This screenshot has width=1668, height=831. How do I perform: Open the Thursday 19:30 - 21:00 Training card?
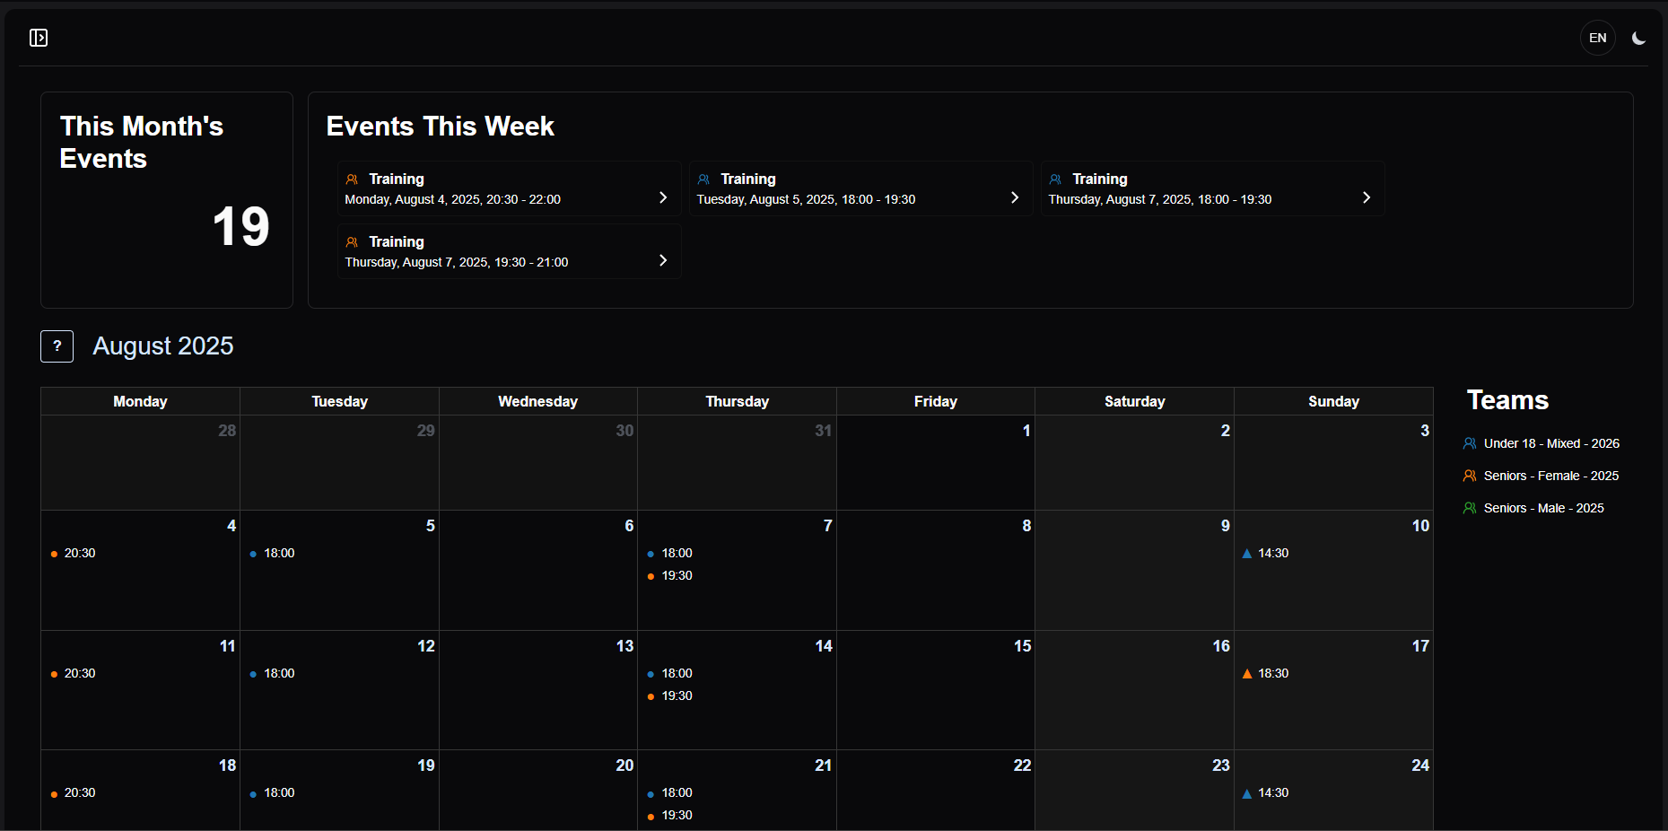[x=508, y=252]
